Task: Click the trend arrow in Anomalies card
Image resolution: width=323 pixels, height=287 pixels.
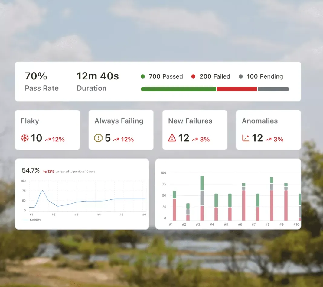Action: (x=269, y=140)
